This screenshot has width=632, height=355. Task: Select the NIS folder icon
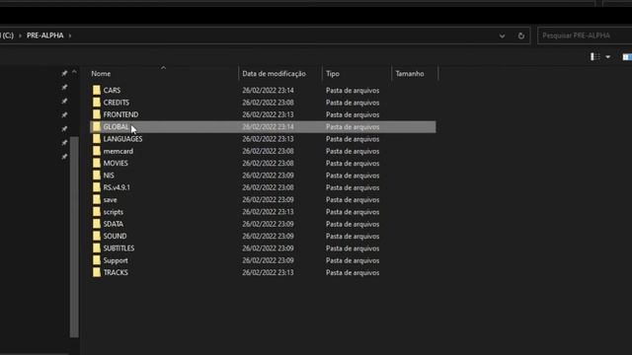[x=97, y=176]
